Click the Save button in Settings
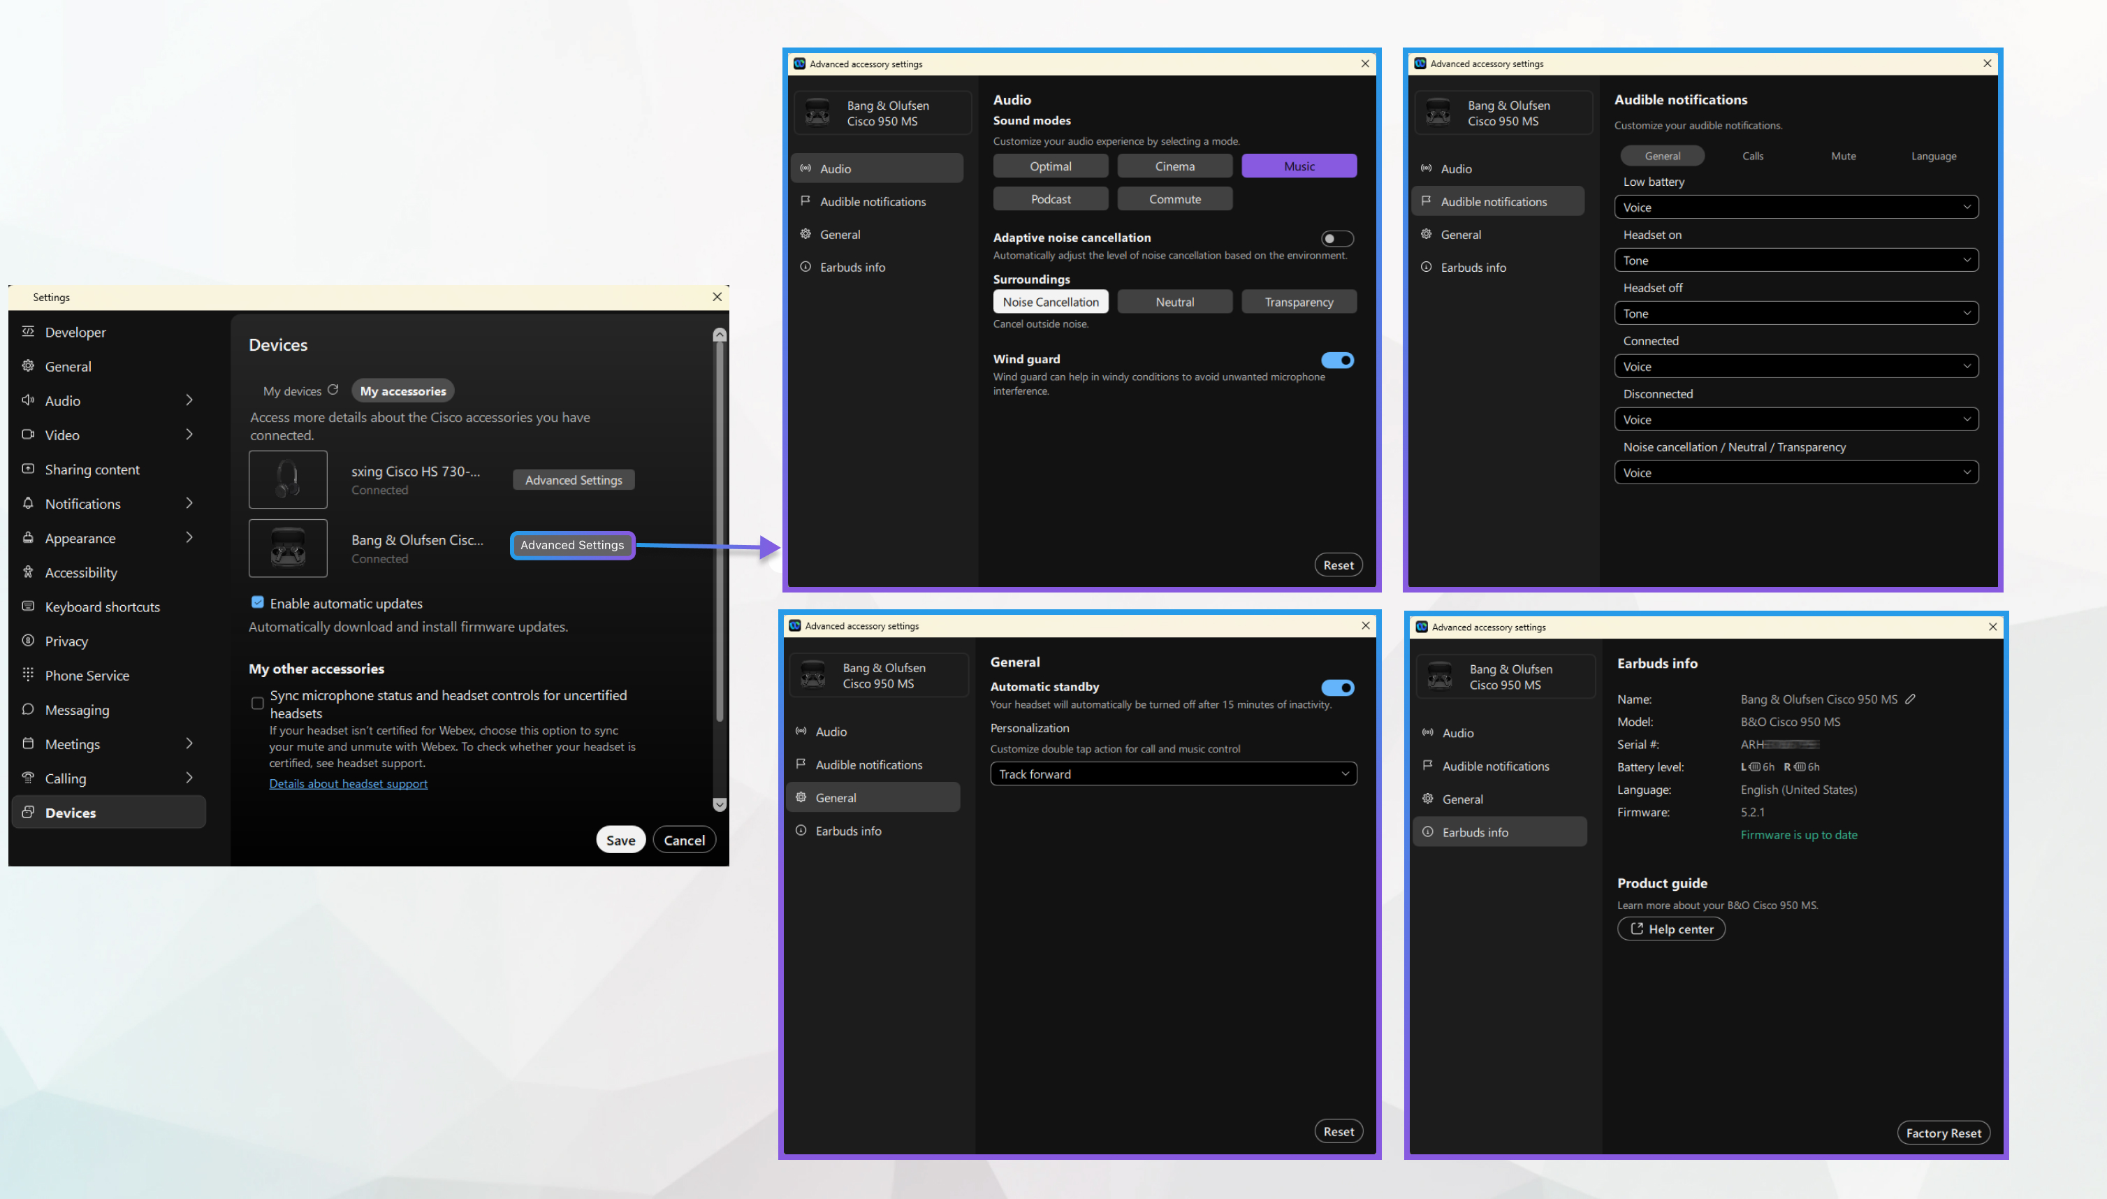Image resolution: width=2107 pixels, height=1199 pixels. pos(621,839)
